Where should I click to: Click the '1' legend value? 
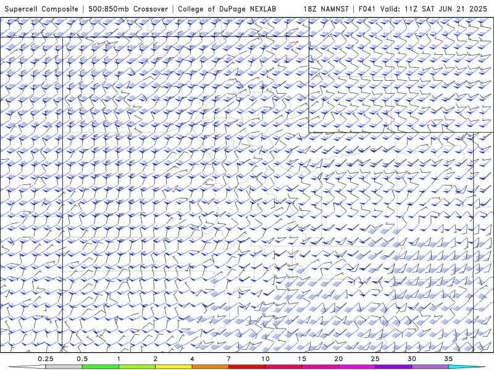coord(119,359)
